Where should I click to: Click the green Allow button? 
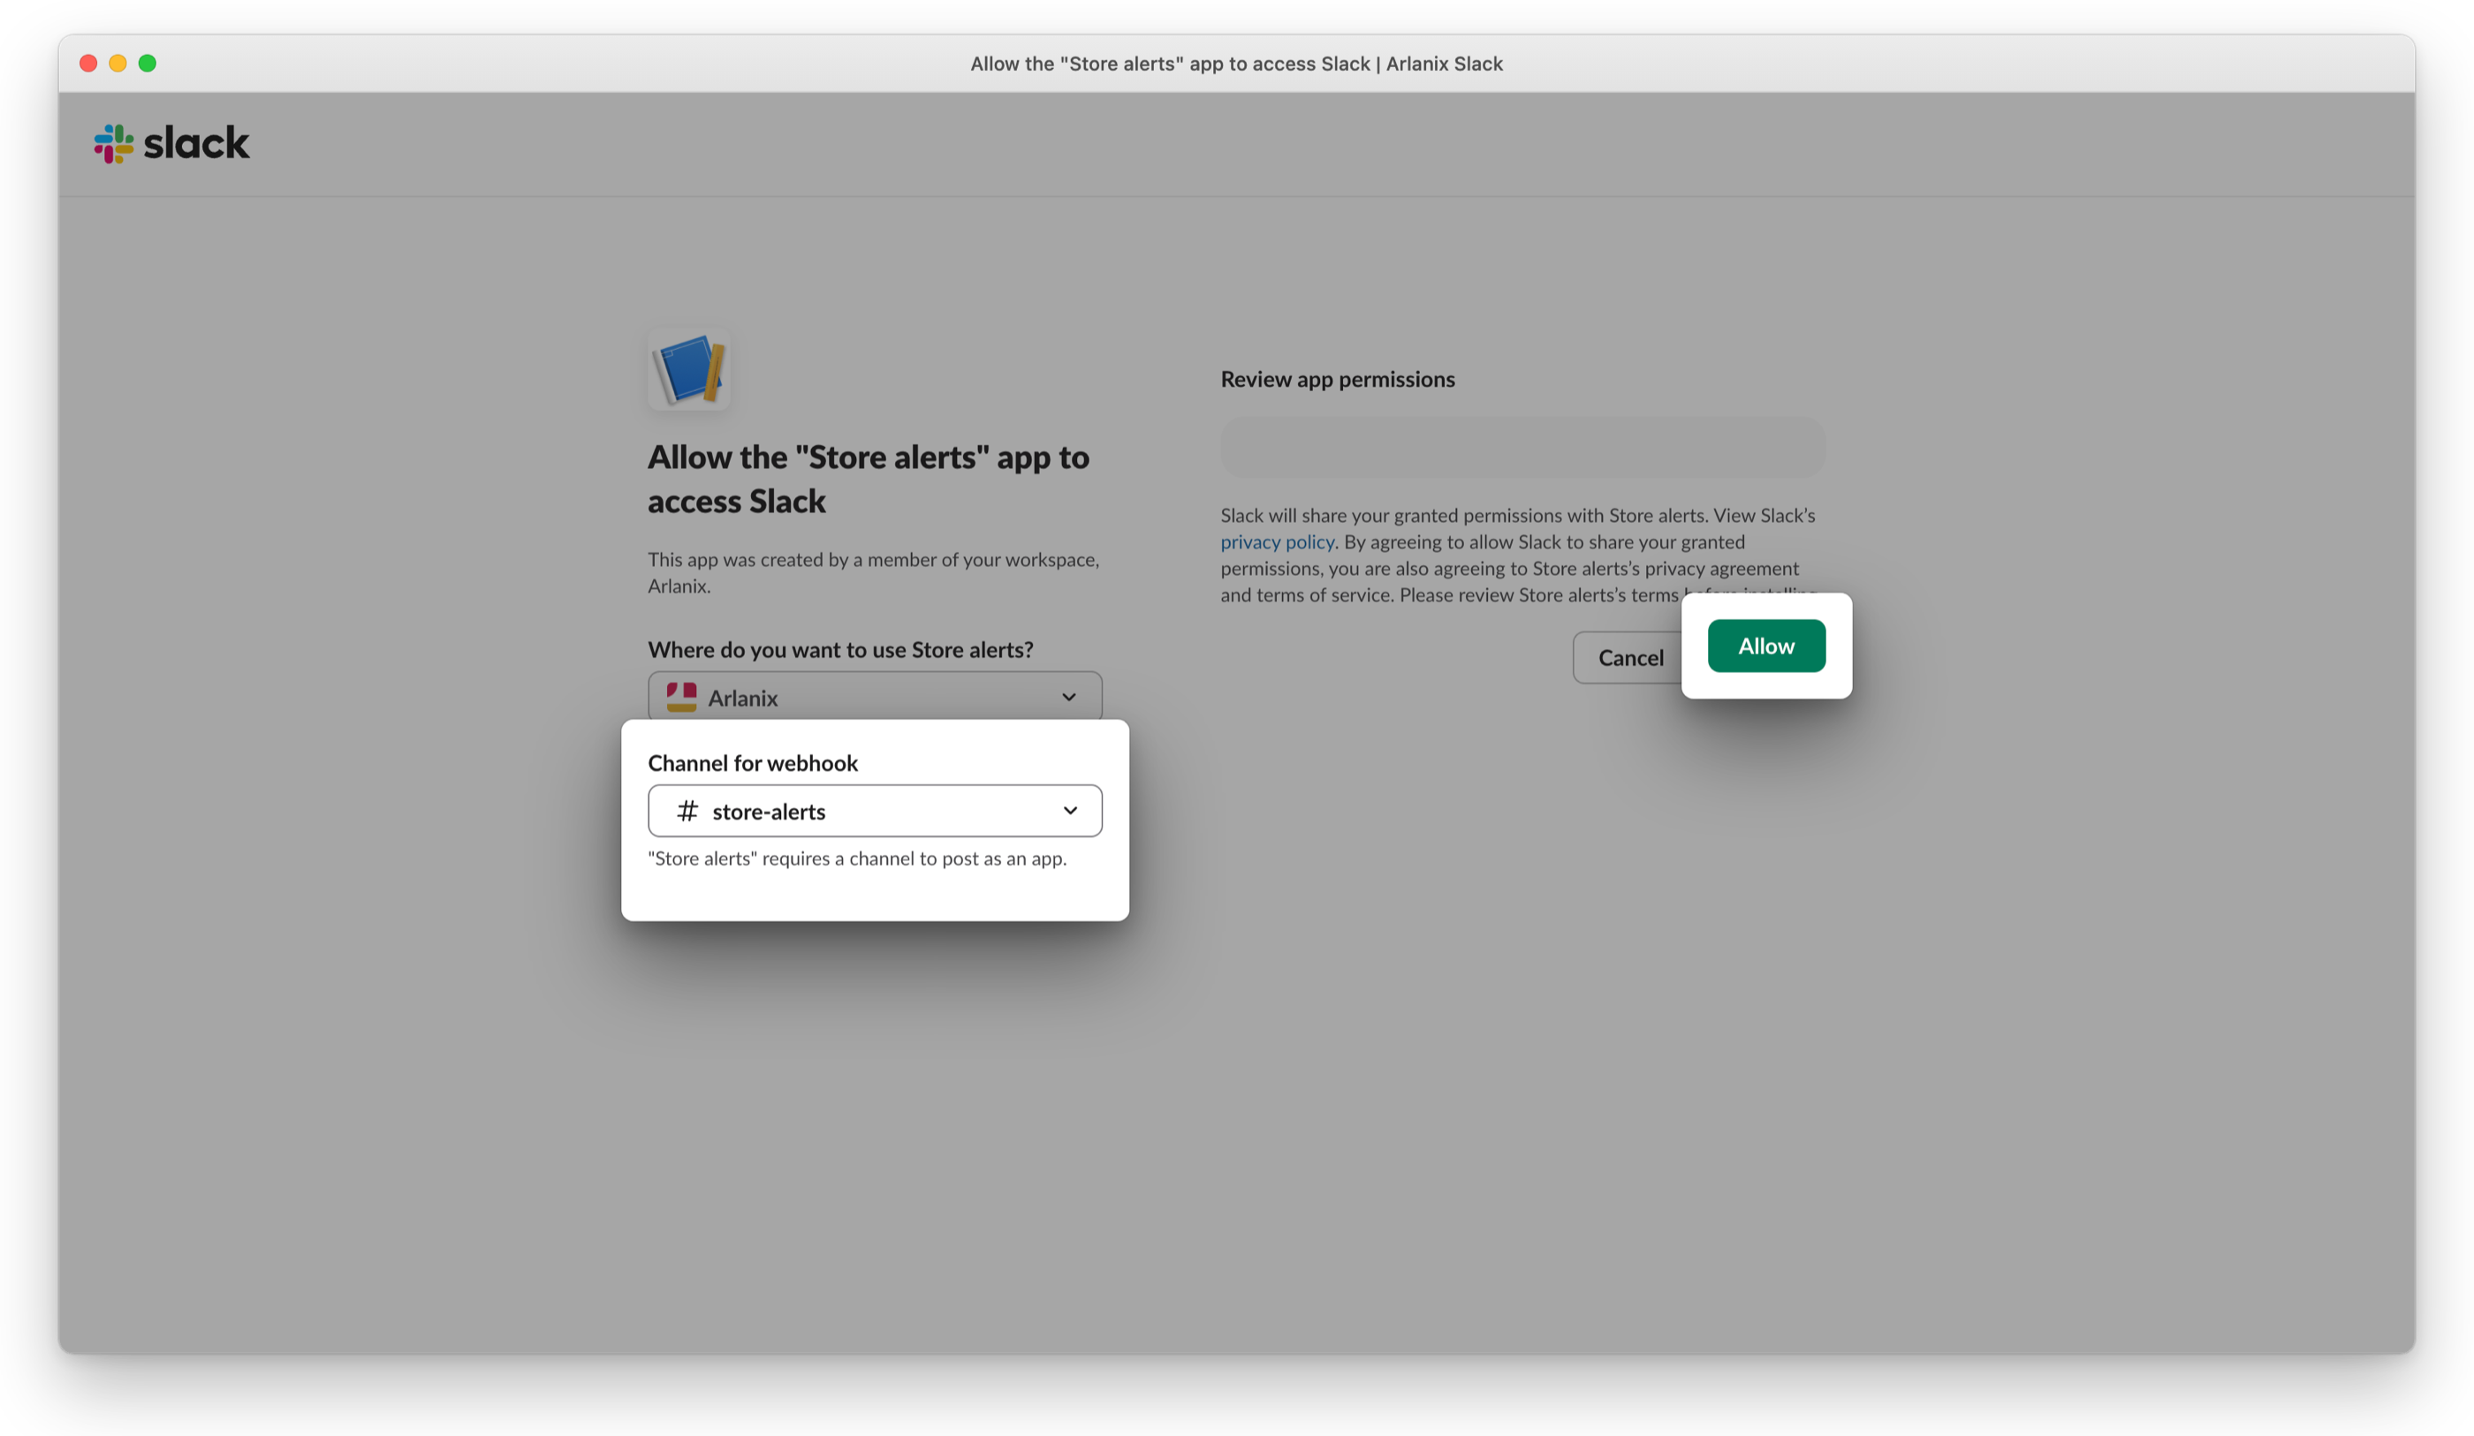(1766, 646)
